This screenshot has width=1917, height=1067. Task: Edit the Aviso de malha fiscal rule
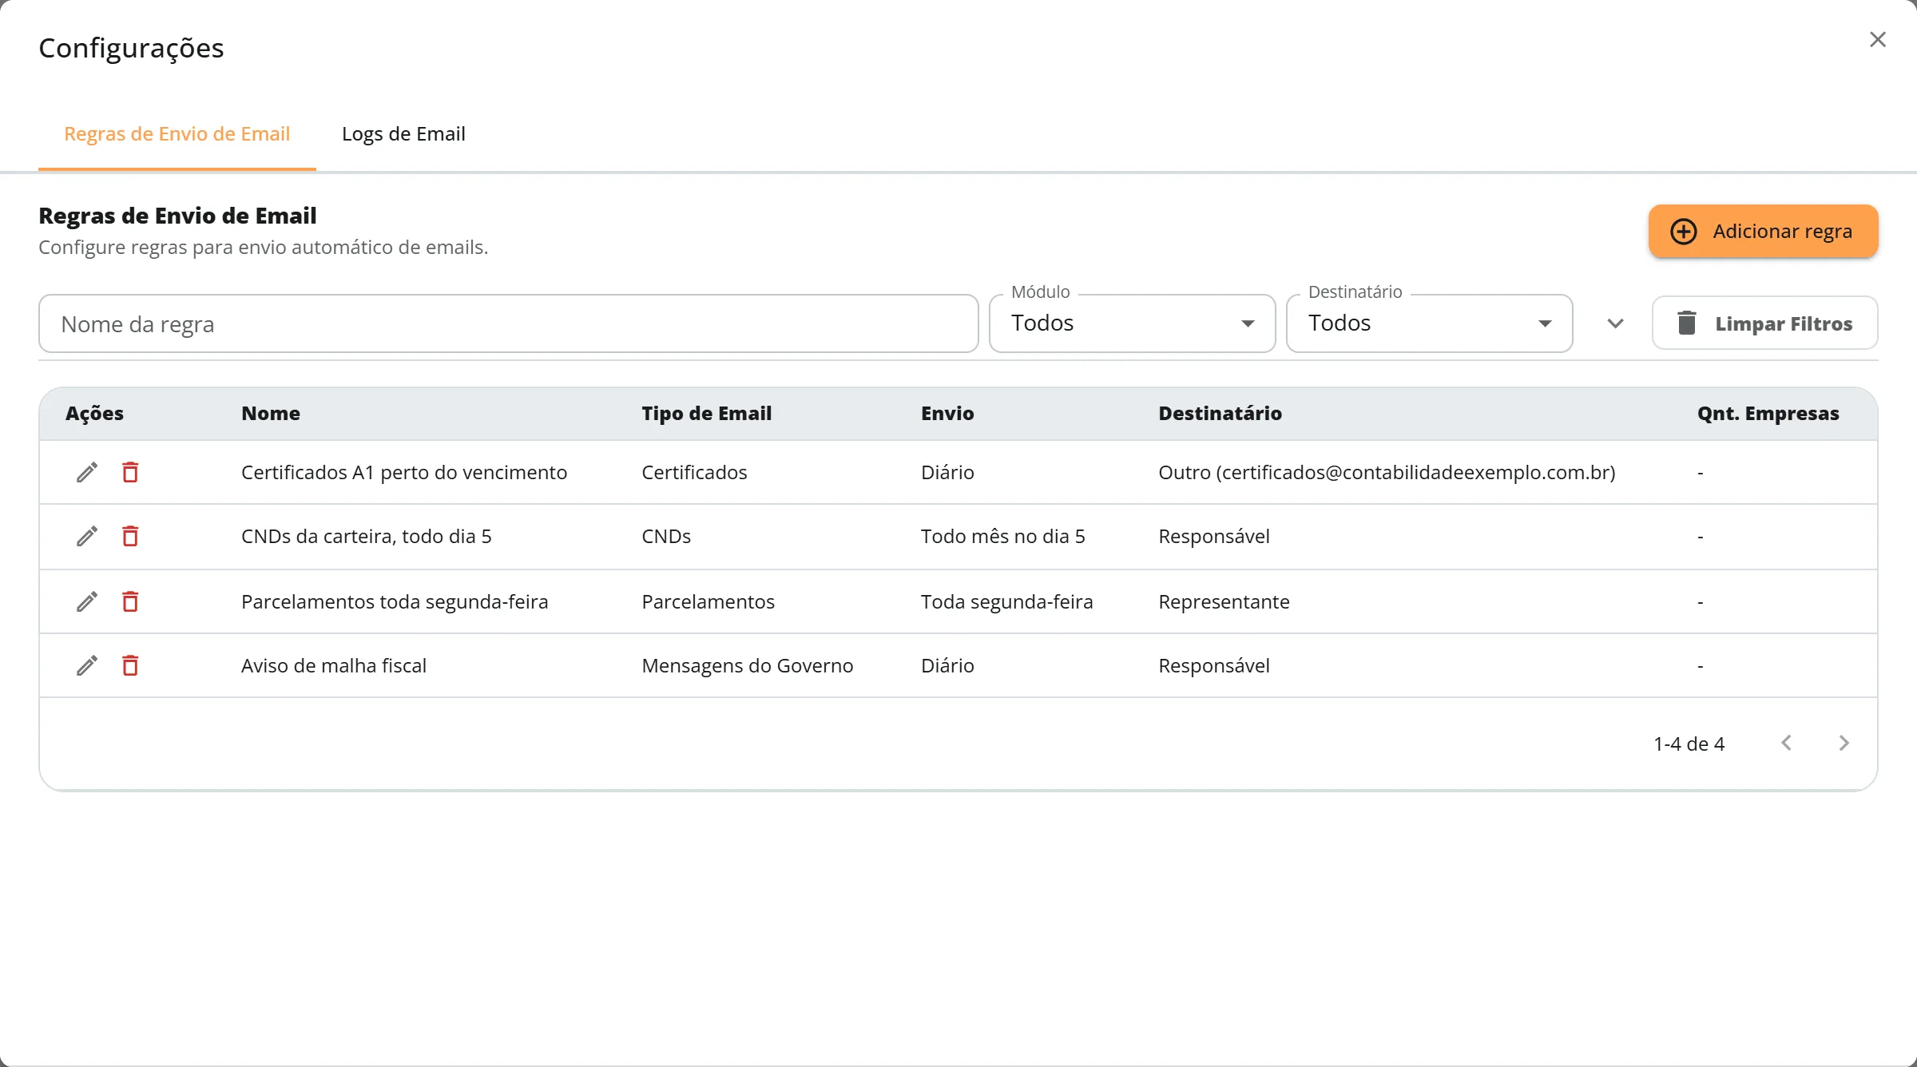87,665
